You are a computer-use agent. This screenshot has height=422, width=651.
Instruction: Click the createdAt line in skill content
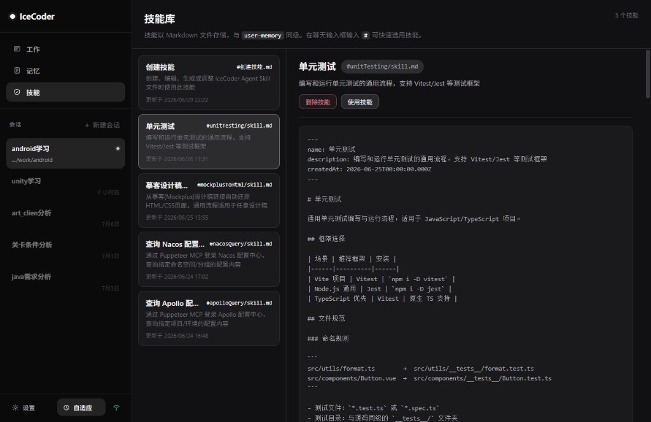click(369, 169)
